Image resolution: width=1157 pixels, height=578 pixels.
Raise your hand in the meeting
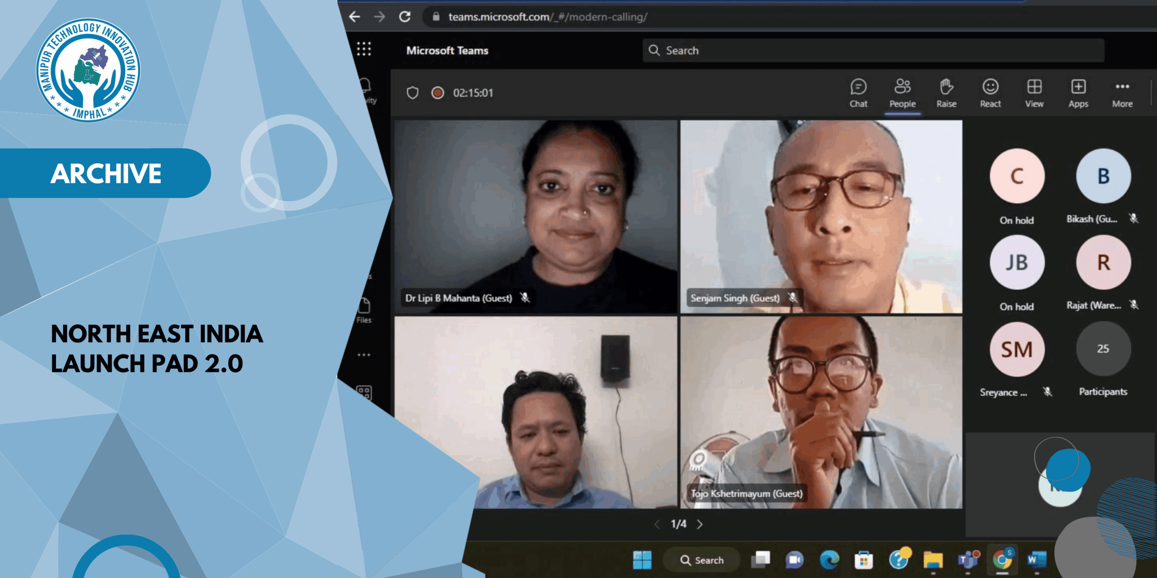(x=946, y=93)
